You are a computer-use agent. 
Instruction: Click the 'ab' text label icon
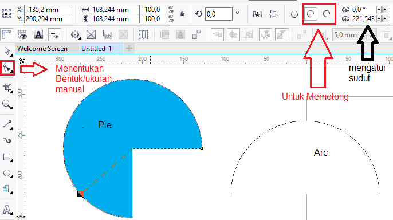(107, 34)
